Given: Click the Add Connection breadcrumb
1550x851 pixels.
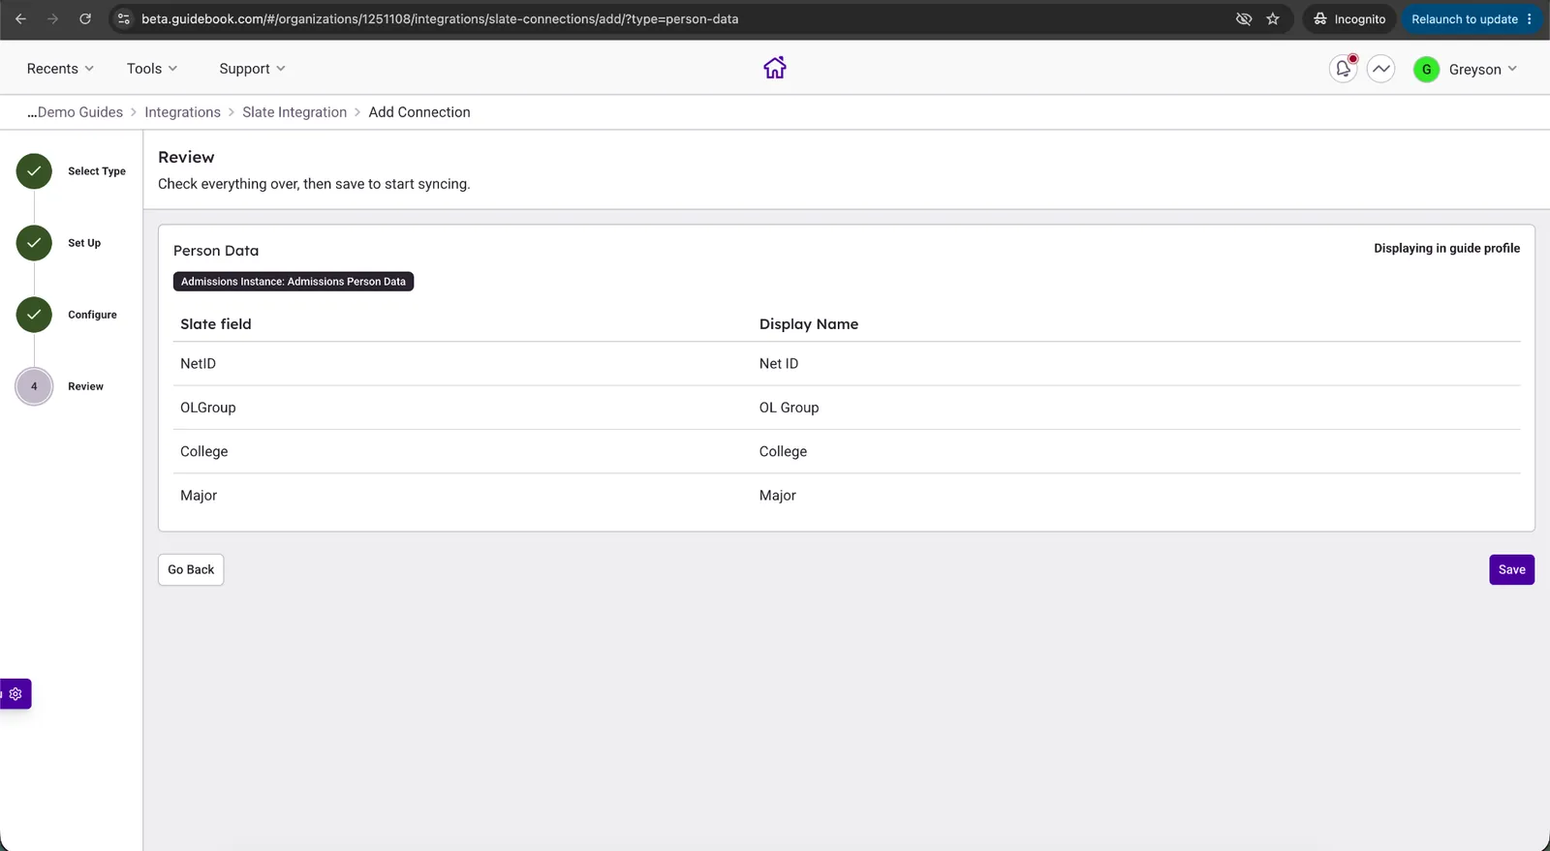Looking at the screenshot, I should [x=419, y=112].
